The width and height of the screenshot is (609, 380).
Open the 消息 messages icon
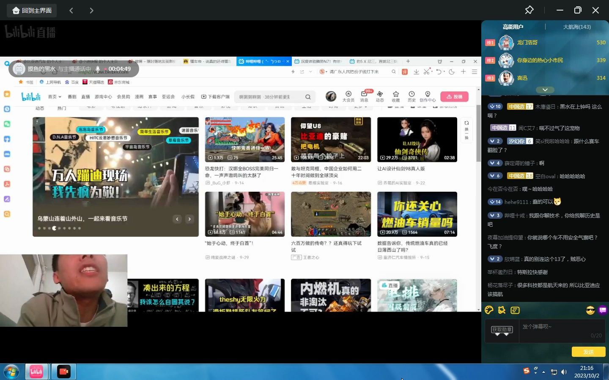[364, 96]
